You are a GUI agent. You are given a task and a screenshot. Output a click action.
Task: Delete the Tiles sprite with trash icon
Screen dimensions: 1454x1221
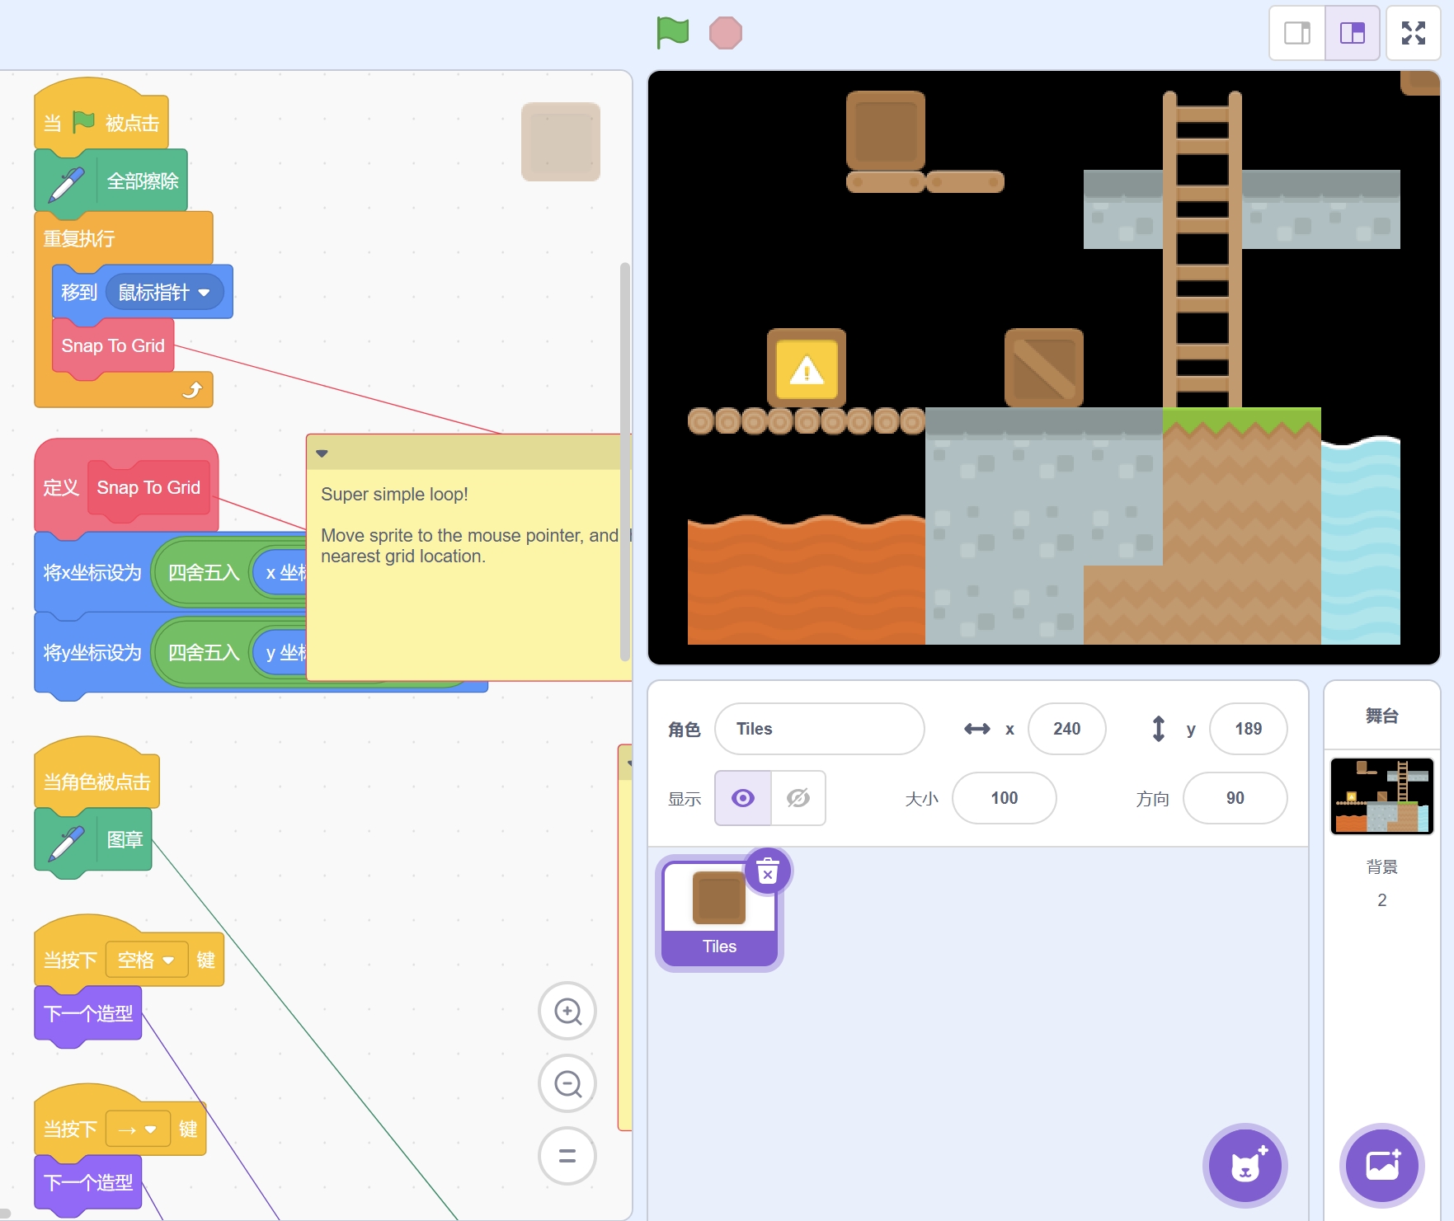pyautogui.click(x=768, y=871)
